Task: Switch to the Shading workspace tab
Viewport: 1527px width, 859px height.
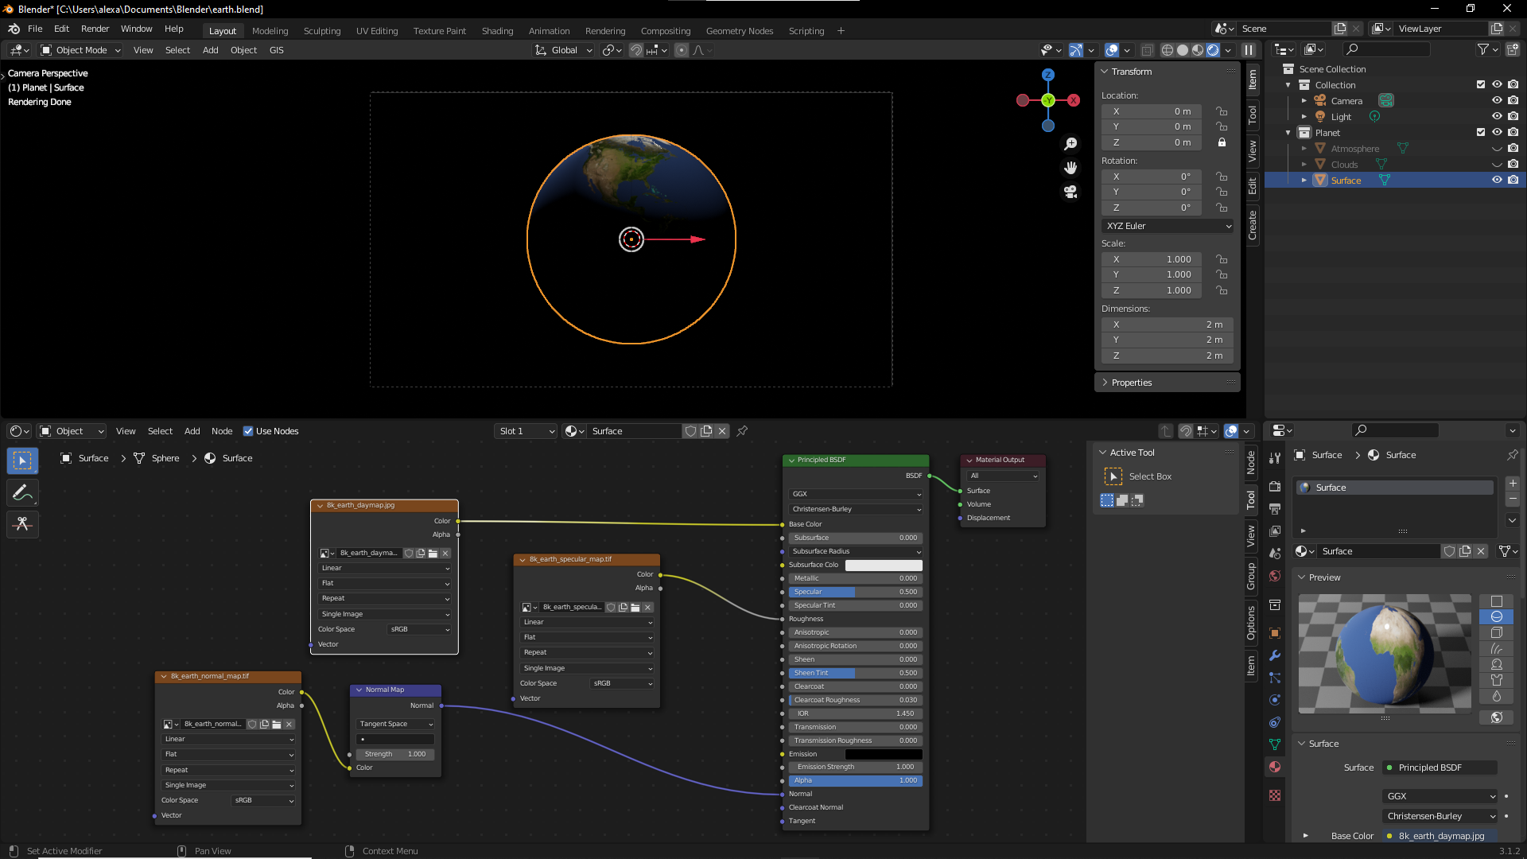Action: pos(497,31)
